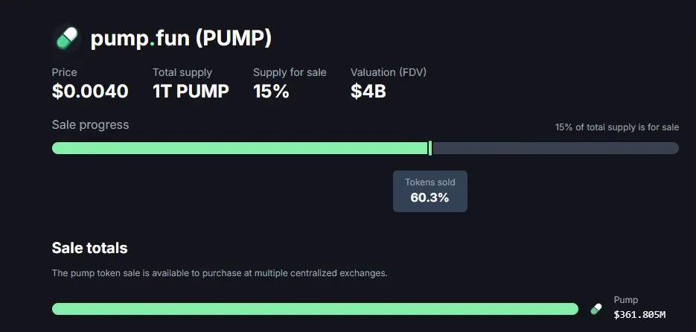Click the Sale progress label
The width and height of the screenshot is (696, 332).
91,125
